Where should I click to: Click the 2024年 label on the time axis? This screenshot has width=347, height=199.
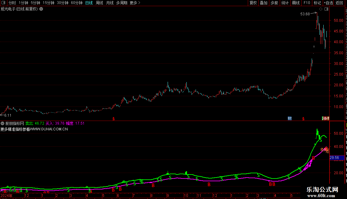pos(6,195)
